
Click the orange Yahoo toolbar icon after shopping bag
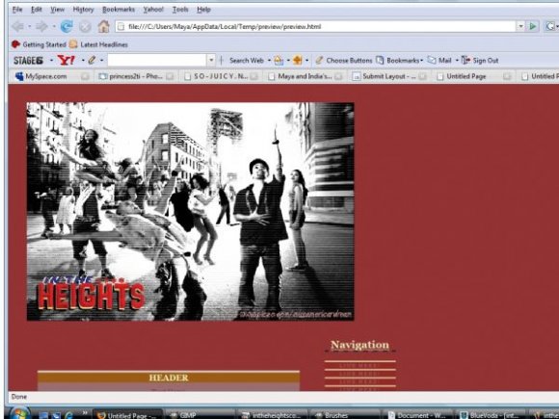pyautogui.click(x=297, y=61)
